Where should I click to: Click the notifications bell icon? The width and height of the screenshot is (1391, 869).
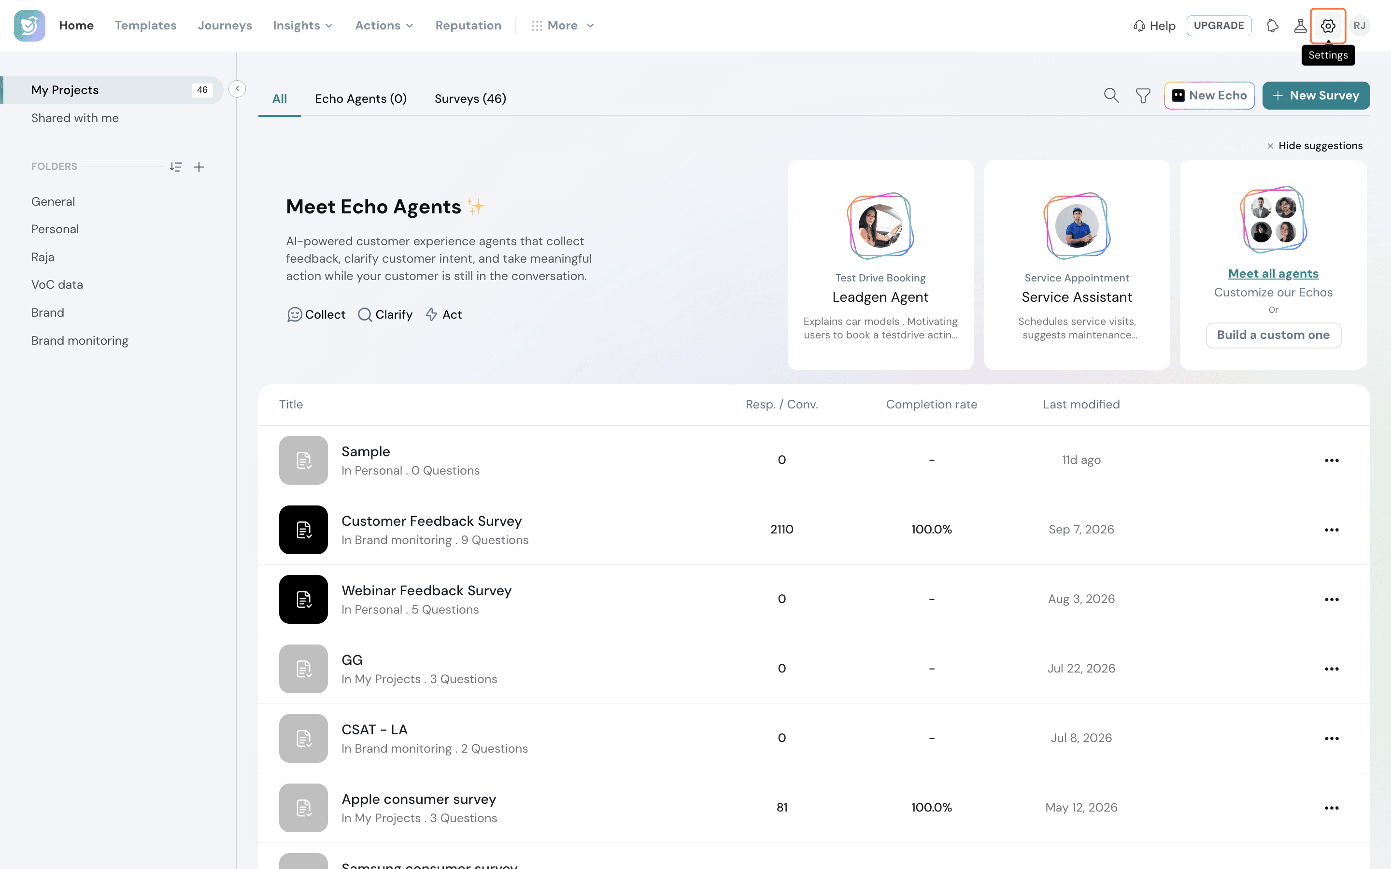click(1272, 26)
